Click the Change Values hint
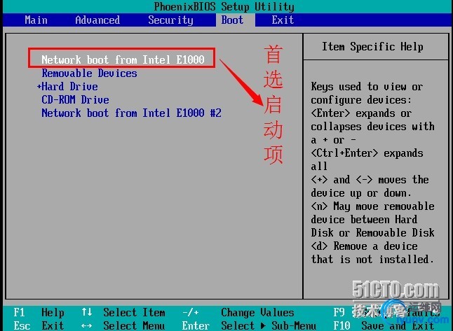 257,312
